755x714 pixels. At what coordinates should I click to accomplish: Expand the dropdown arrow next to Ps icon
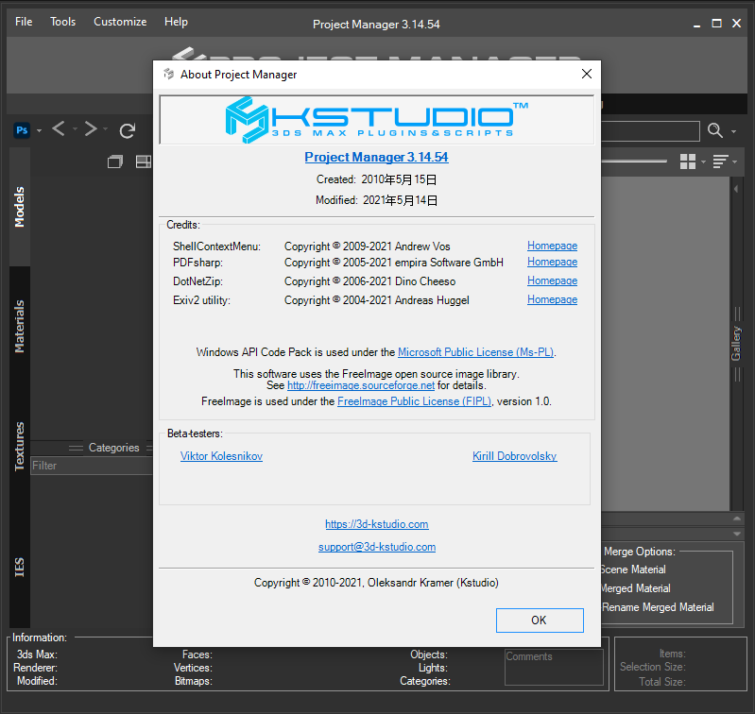tap(39, 131)
